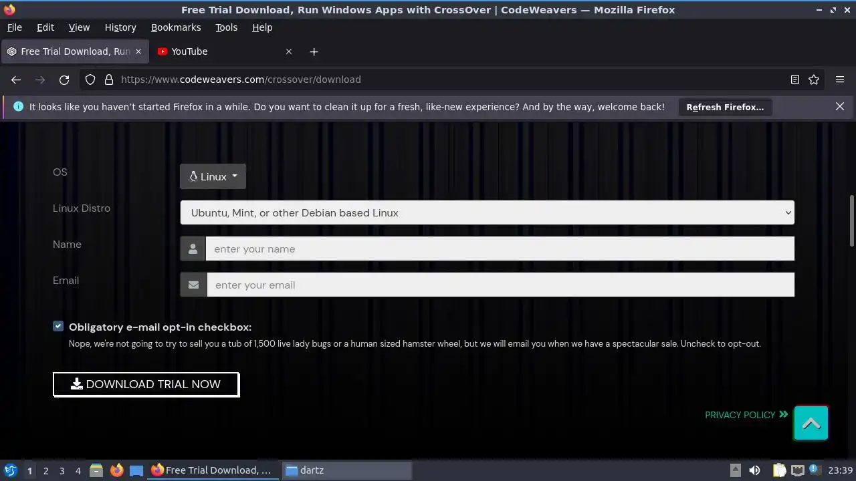Open the network status tray icon
Image resolution: width=856 pixels, height=481 pixels.
pos(797,470)
